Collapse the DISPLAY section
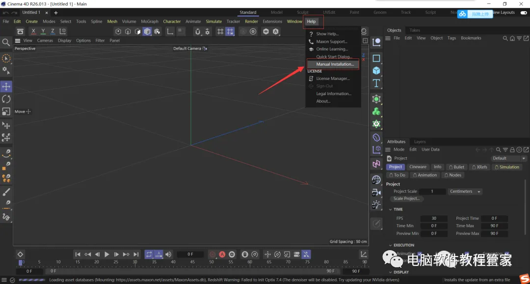 (x=391, y=272)
